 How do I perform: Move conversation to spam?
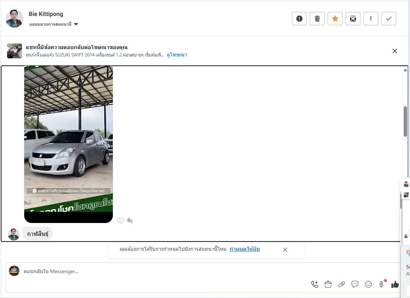tap(299, 19)
